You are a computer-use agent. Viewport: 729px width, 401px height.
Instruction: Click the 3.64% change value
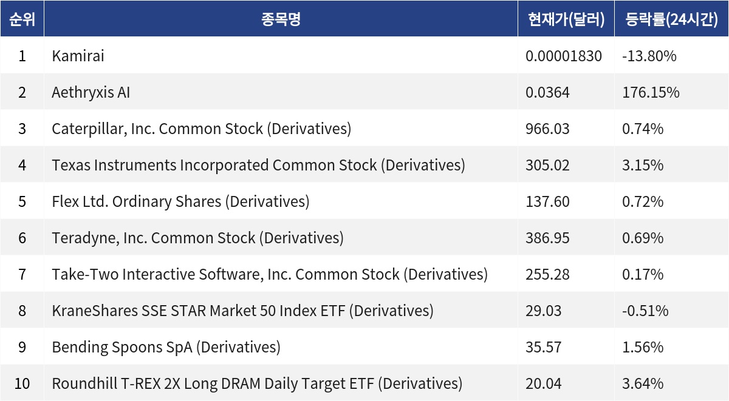coord(643,384)
